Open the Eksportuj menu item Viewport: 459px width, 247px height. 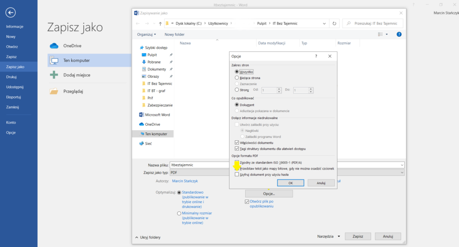pyautogui.click(x=13, y=97)
